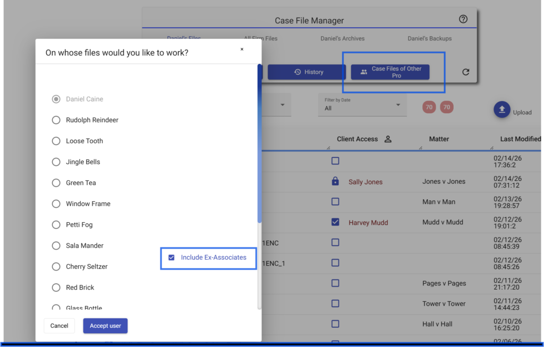Open the partially hidden dropdown left of Filter by Date
The image size is (544, 347).
[282, 105]
